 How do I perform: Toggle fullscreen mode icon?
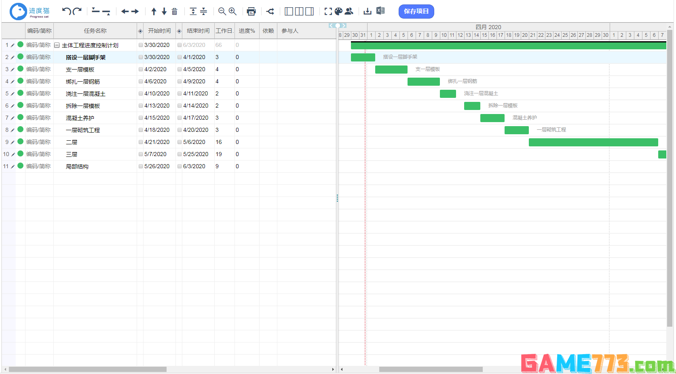[328, 11]
